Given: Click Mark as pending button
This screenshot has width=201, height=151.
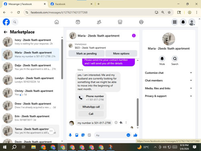Looking at the screenshot, I should 86,54.
